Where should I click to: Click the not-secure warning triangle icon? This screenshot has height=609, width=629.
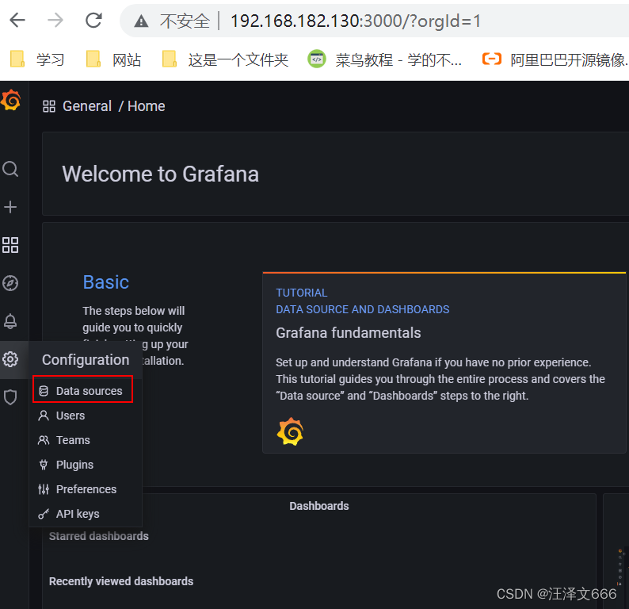click(141, 21)
